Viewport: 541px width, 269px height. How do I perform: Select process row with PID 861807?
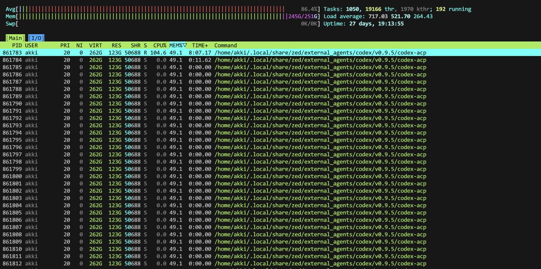point(270,227)
